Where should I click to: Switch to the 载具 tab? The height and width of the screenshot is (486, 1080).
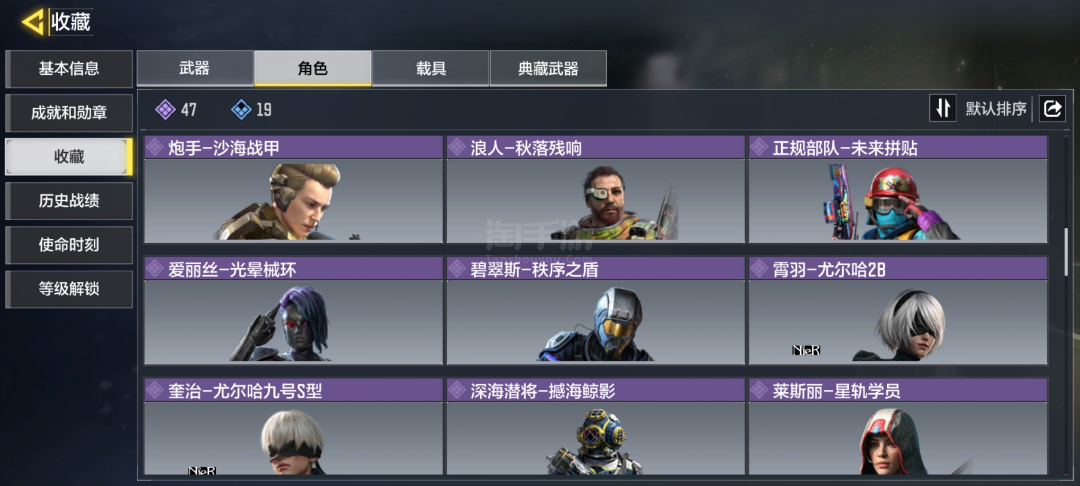pyautogui.click(x=431, y=68)
